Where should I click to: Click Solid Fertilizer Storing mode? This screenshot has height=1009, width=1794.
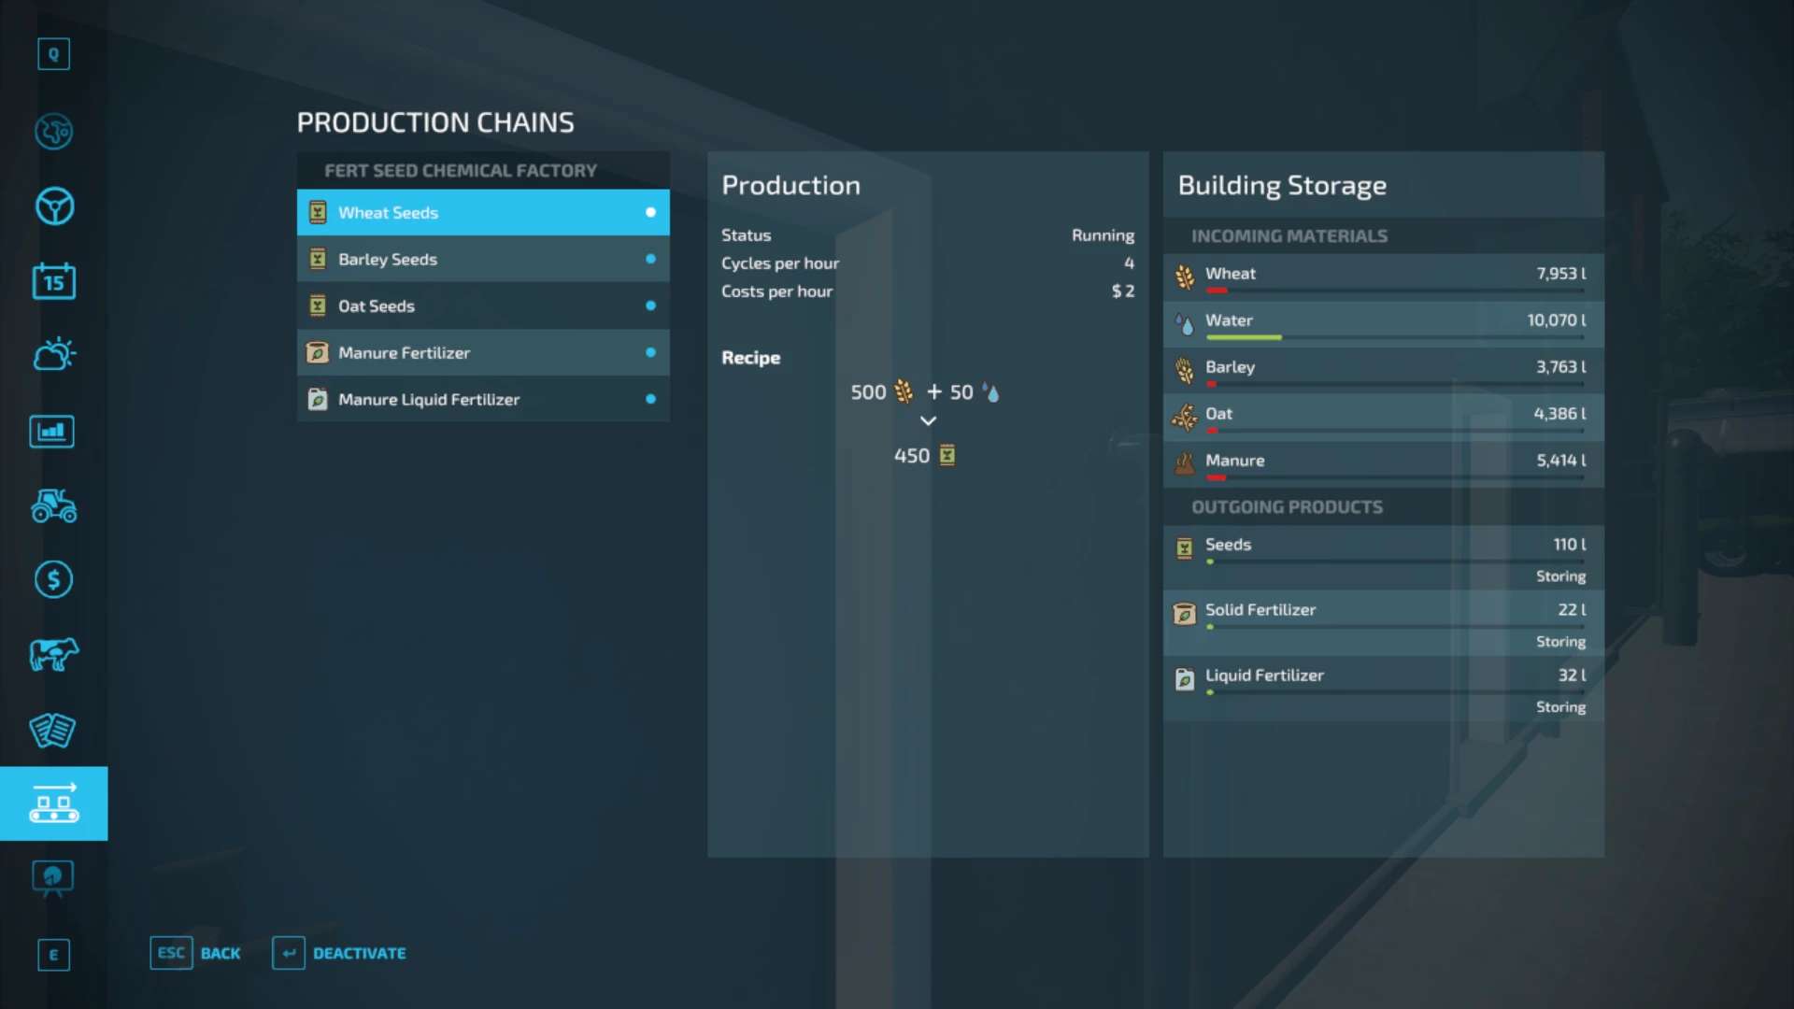(x=1559, y=642)
